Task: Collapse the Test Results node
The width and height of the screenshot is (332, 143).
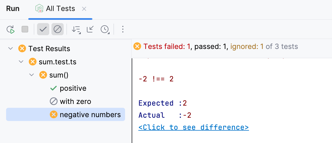Action: 11,49
